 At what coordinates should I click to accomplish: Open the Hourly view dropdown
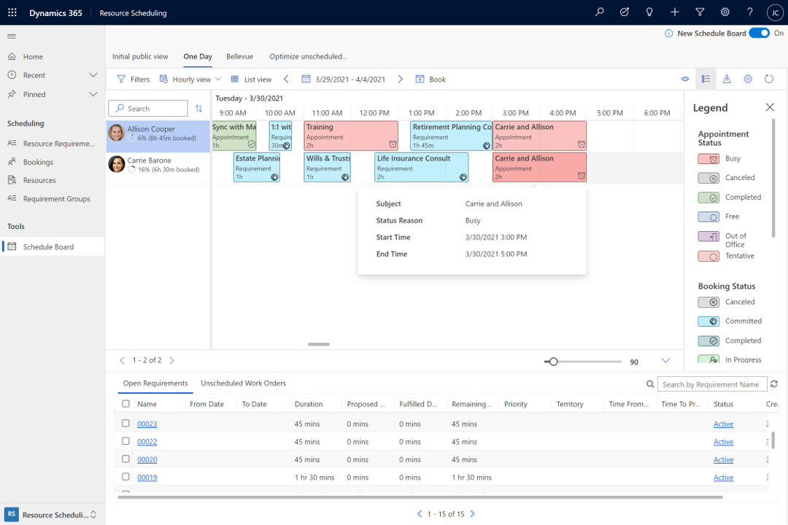pos(190,79)
